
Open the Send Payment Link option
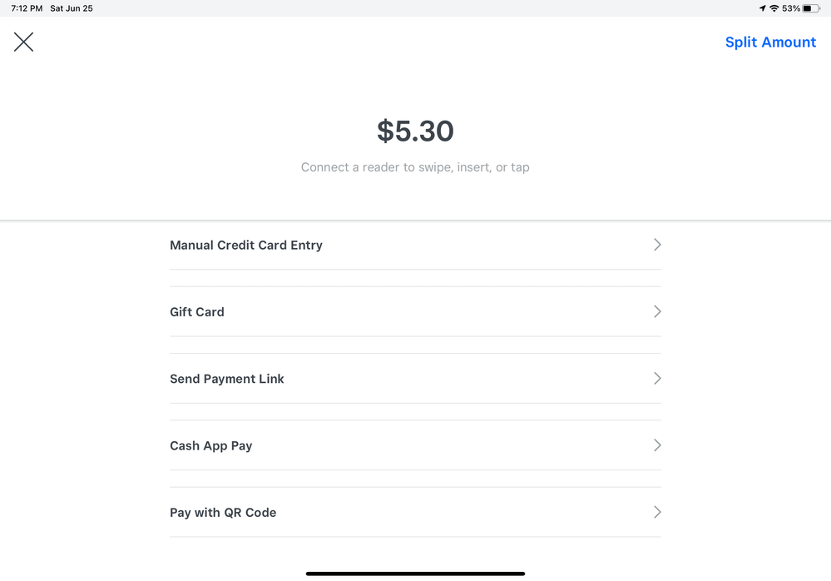(227, 379)
